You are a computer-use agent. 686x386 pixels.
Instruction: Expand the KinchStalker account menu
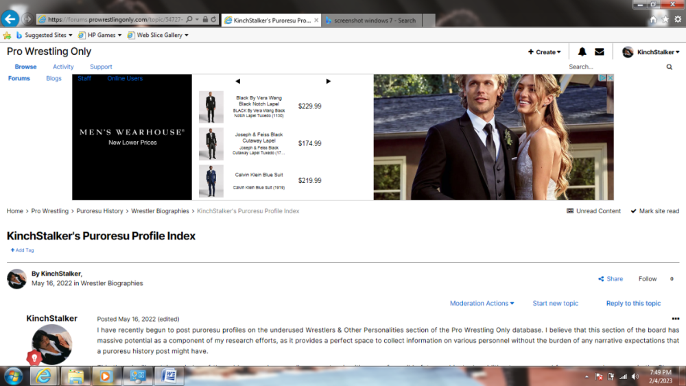pos(651,52)
